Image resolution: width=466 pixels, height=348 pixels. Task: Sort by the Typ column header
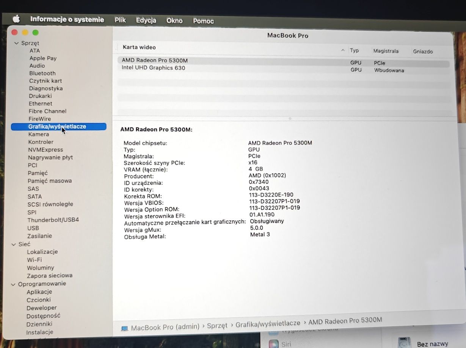pyautogui.click(x=354, y=50)
